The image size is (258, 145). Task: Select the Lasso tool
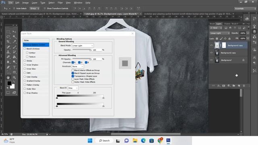8,37
